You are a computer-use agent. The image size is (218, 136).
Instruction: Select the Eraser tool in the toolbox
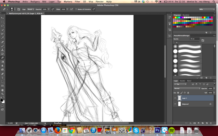pyautogui.click(x=2, y=58)
